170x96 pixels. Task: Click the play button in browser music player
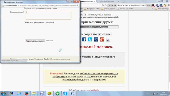[110, 5]
